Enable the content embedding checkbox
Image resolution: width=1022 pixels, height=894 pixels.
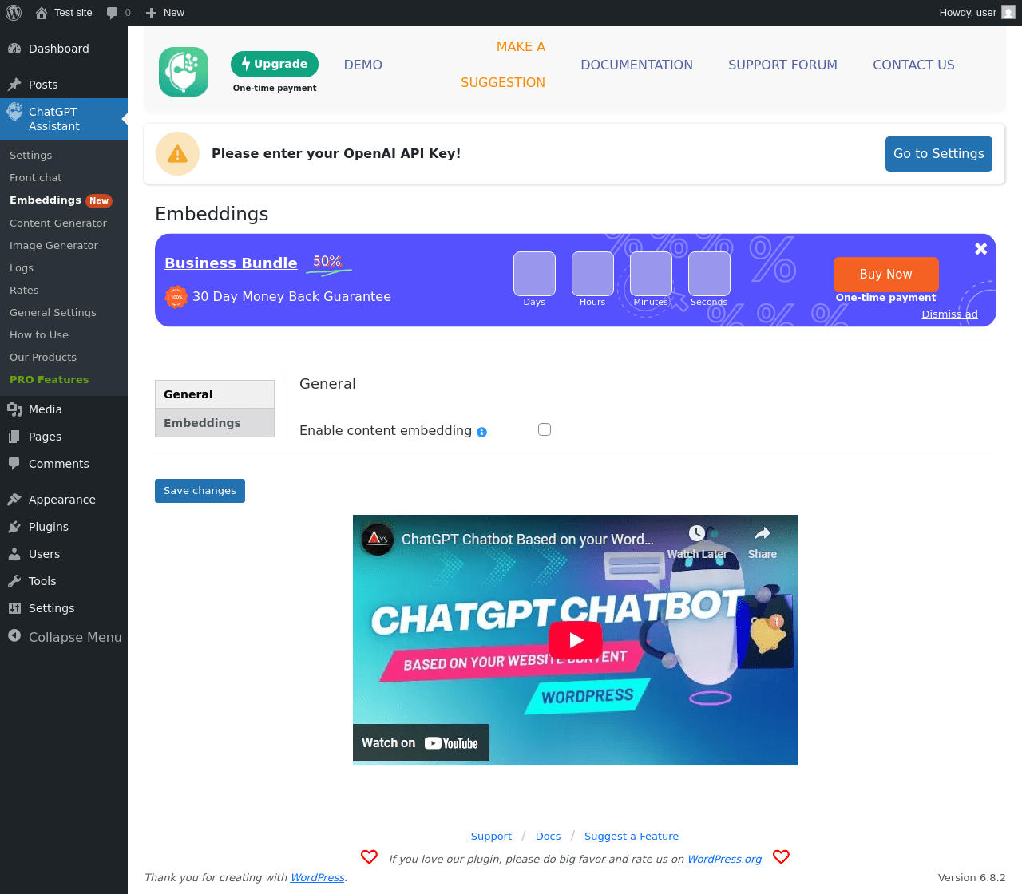(x=545, y=429)
